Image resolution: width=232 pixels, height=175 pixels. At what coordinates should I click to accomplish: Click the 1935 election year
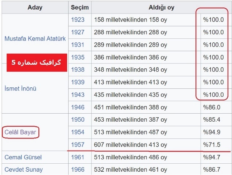[x=78, y=57]
